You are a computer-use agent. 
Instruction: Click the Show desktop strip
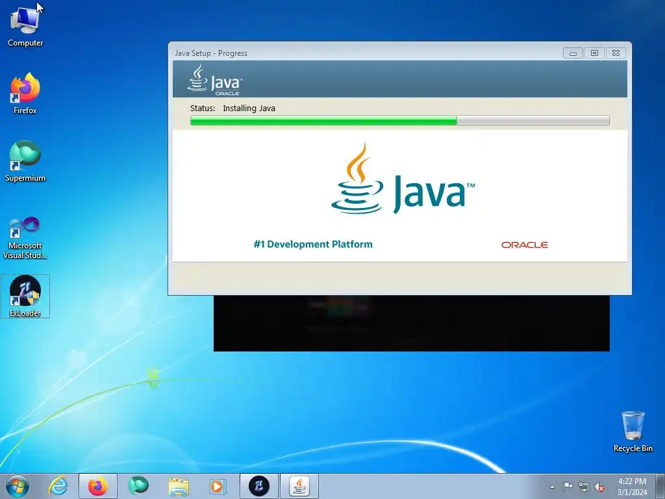tap(660, 486)
